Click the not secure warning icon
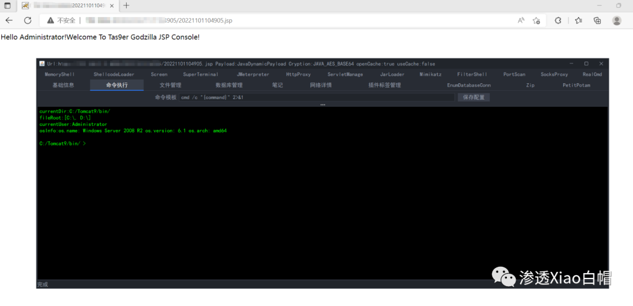Image resolution: width=633 pixels, height=306 pixels. pyautogui.click(x=50, y=21)
